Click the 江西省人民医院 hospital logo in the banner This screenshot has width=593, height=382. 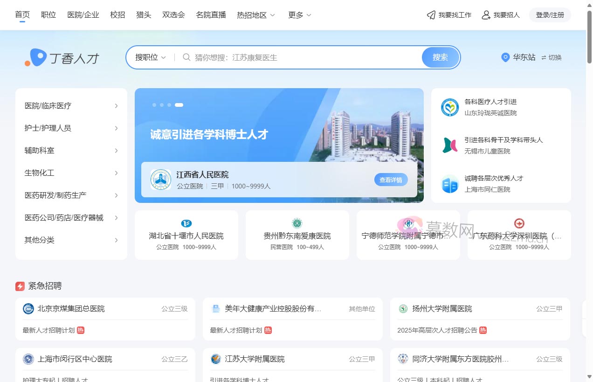(160, 179)
